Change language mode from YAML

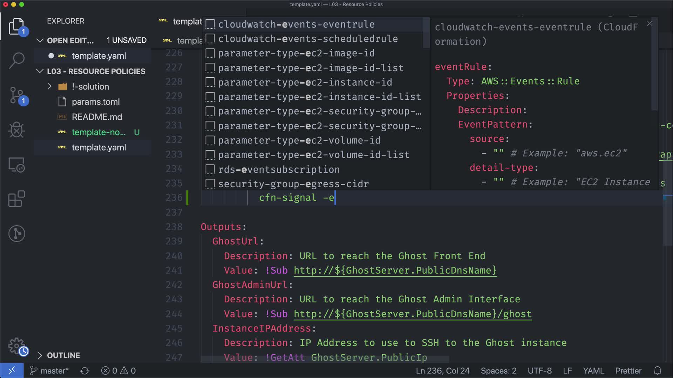point(593,371)
